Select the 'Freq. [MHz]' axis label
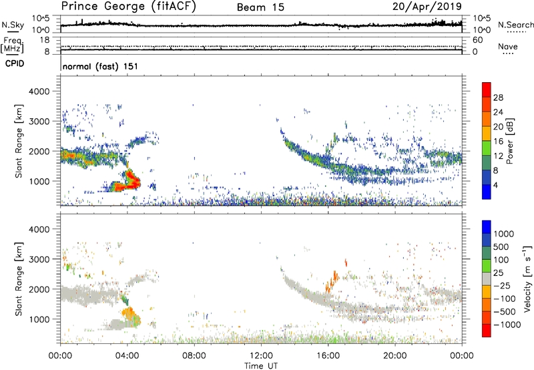Image resolution: width=534 pixels, height=370 pixels. pyautogui.click(x=12, y=45)
